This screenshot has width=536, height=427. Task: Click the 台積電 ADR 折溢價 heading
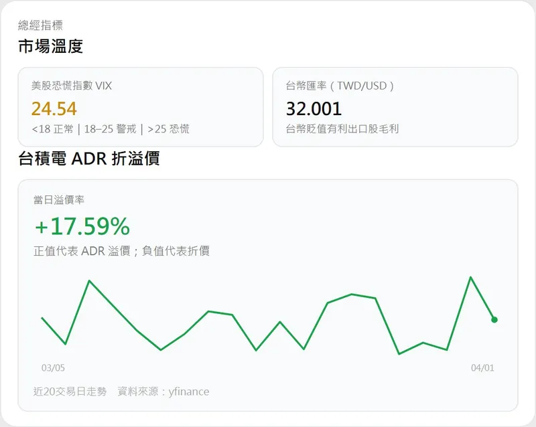tap(89, 159)
